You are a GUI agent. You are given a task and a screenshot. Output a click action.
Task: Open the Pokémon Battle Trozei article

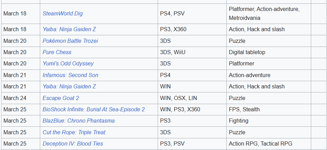(70, 41)
